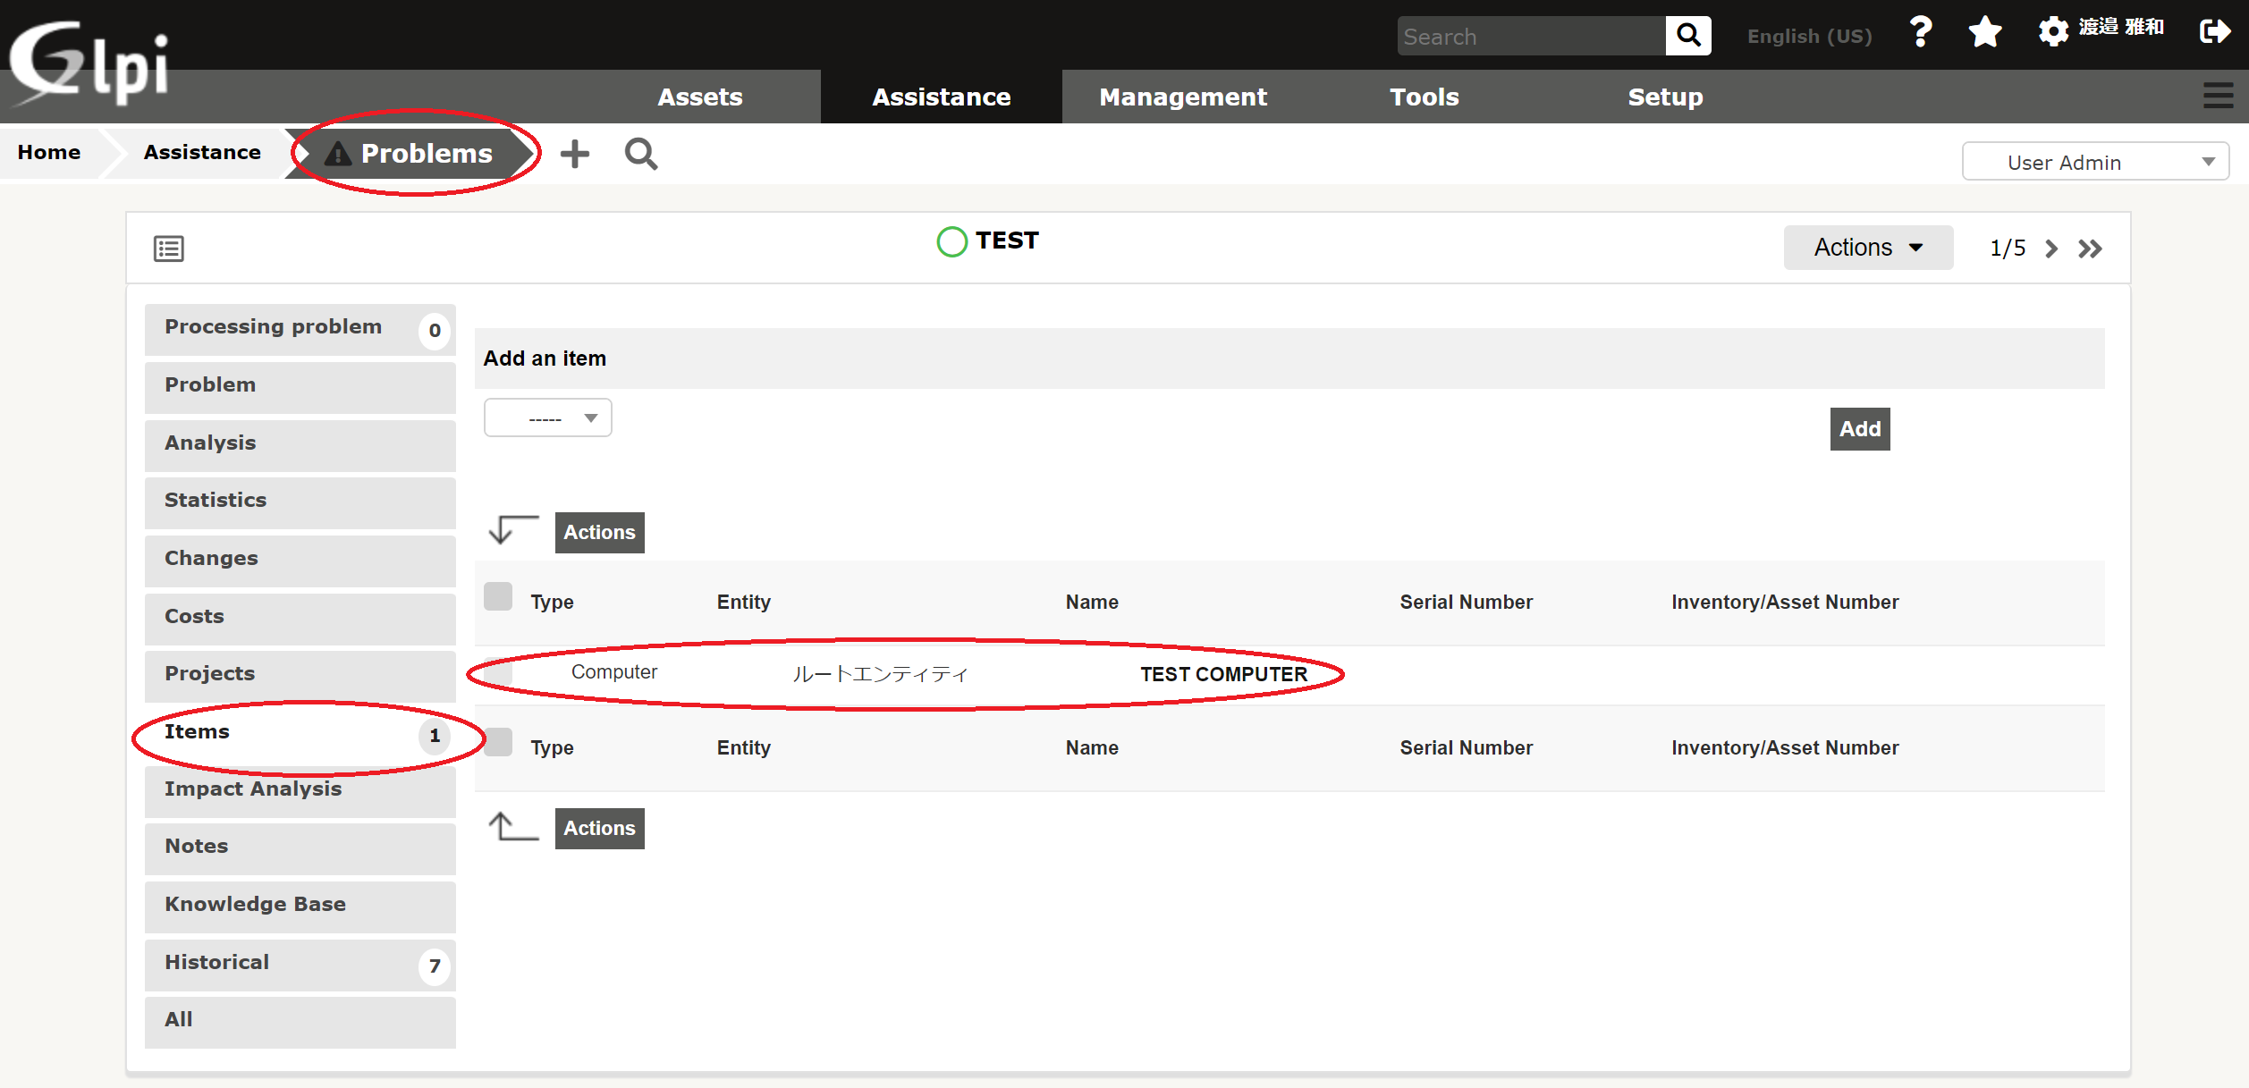Open the User Admin dropdown
2249x1088 pixels.
[x=2095, y=162]
